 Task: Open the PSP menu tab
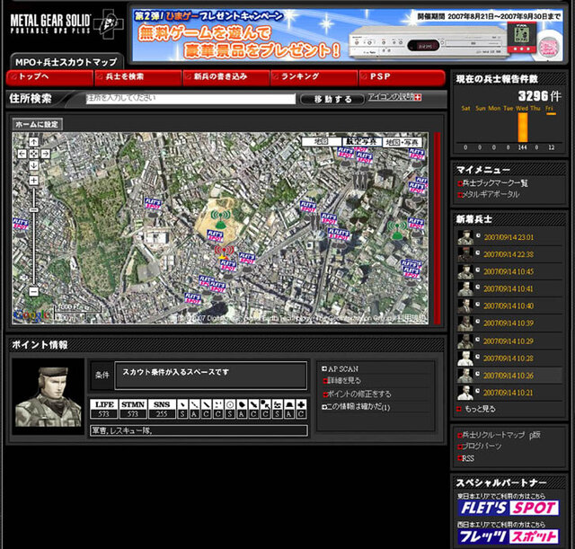(402, 77)
